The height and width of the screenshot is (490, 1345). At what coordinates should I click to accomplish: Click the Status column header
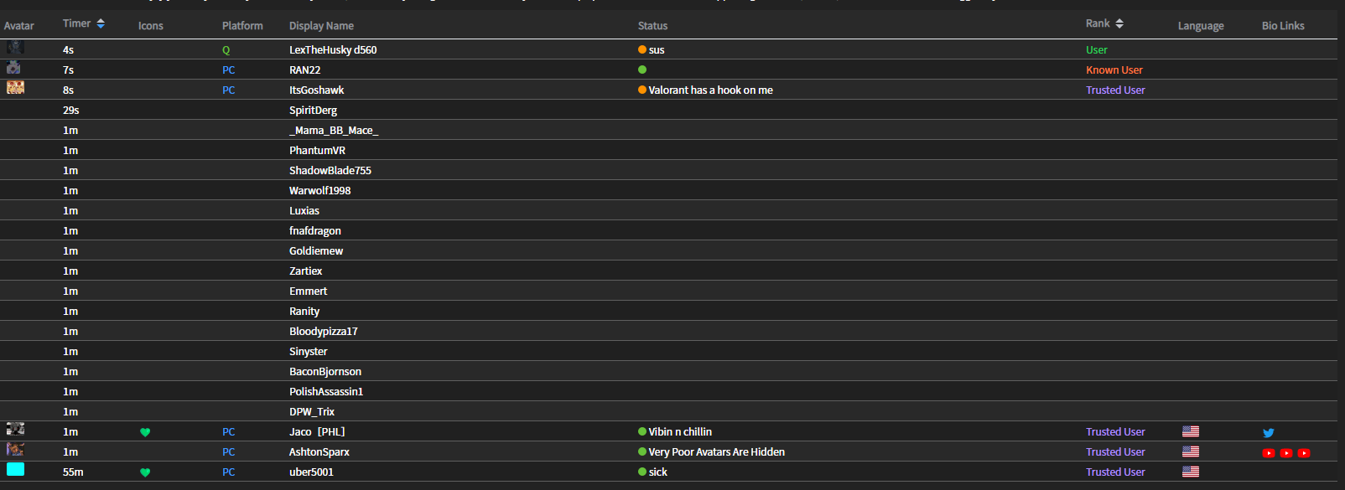652,25
